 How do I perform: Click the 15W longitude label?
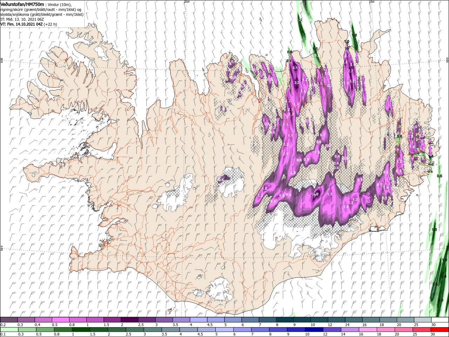[x=371, y=2]
